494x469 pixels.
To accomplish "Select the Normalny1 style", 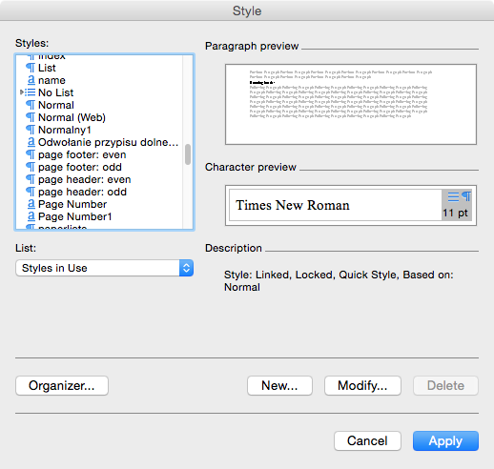I will click(x=65, y=130).
